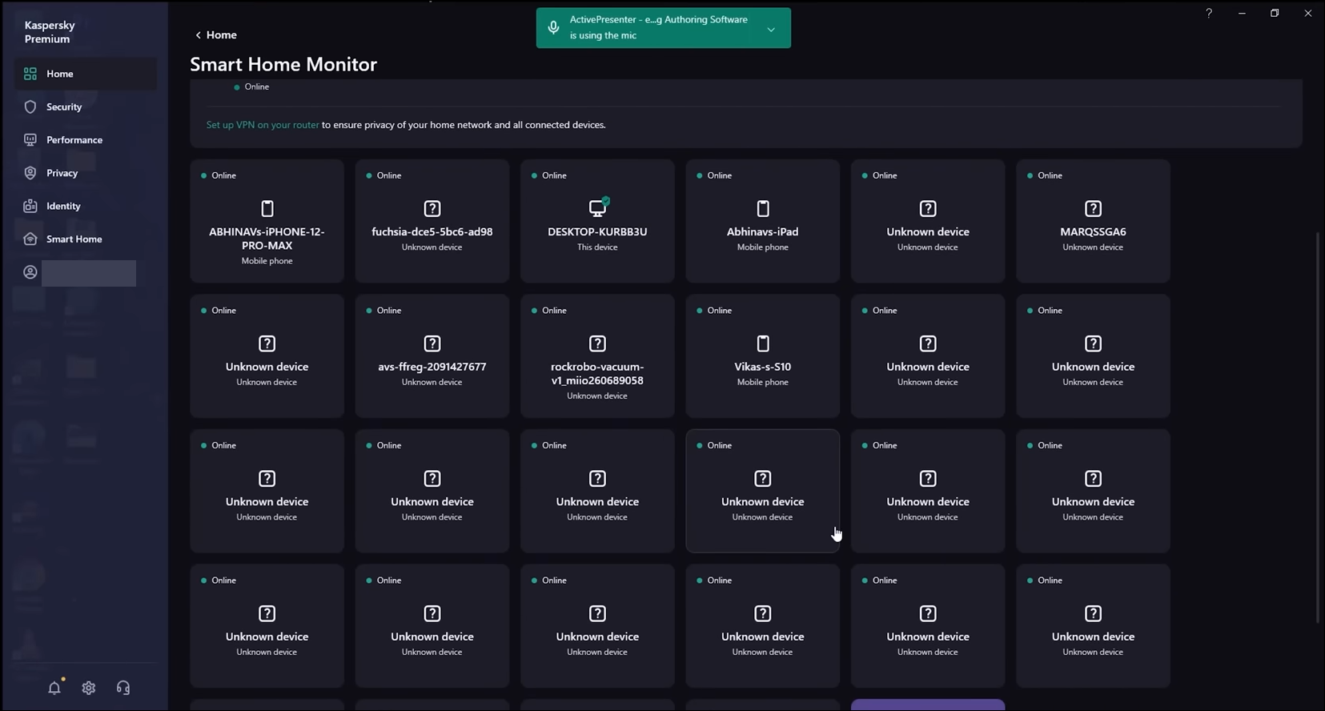Screen dimensions: 1325x711
Task: Select Smart Home in the sidebar
Action: pyautogui.click(x=86, y=239)
